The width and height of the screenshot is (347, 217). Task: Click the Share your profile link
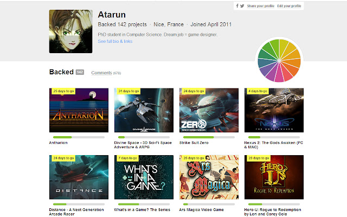click(261, 5)
